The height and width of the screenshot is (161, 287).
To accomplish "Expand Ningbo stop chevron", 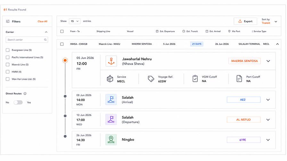I will pyautogui.click(x=268, y=140).
